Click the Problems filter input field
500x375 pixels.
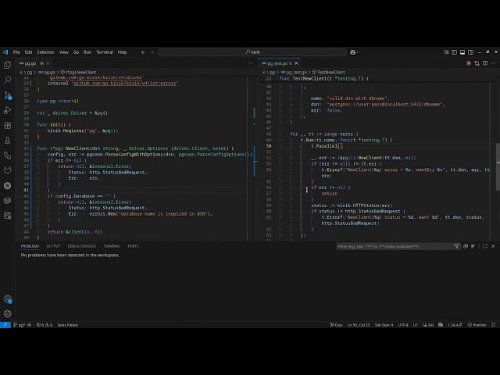(x=395, y=246)
